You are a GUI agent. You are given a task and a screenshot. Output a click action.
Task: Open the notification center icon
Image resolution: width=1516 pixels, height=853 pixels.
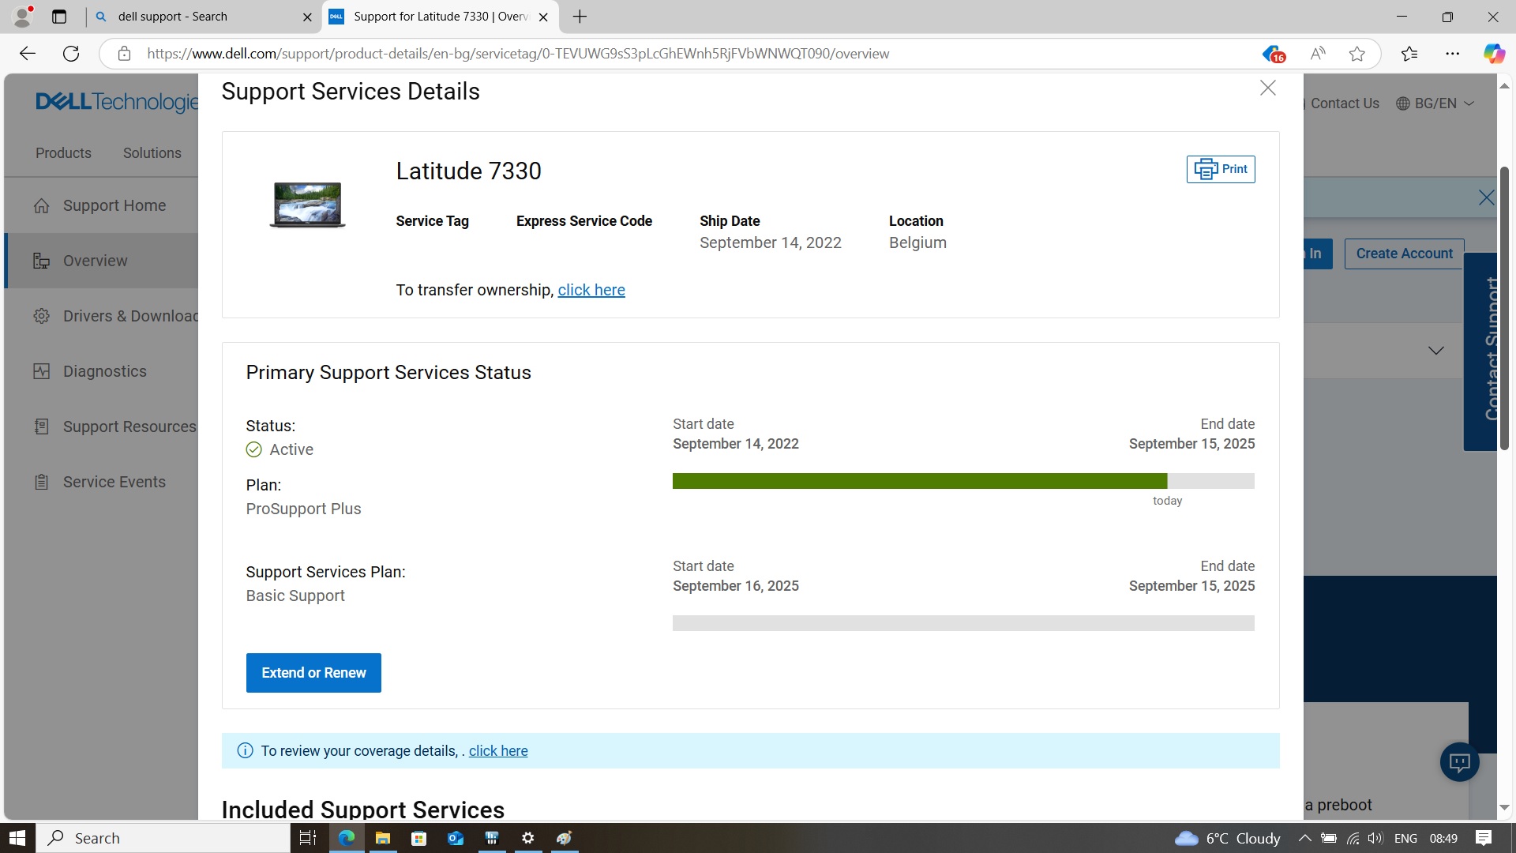point(1484,838)
